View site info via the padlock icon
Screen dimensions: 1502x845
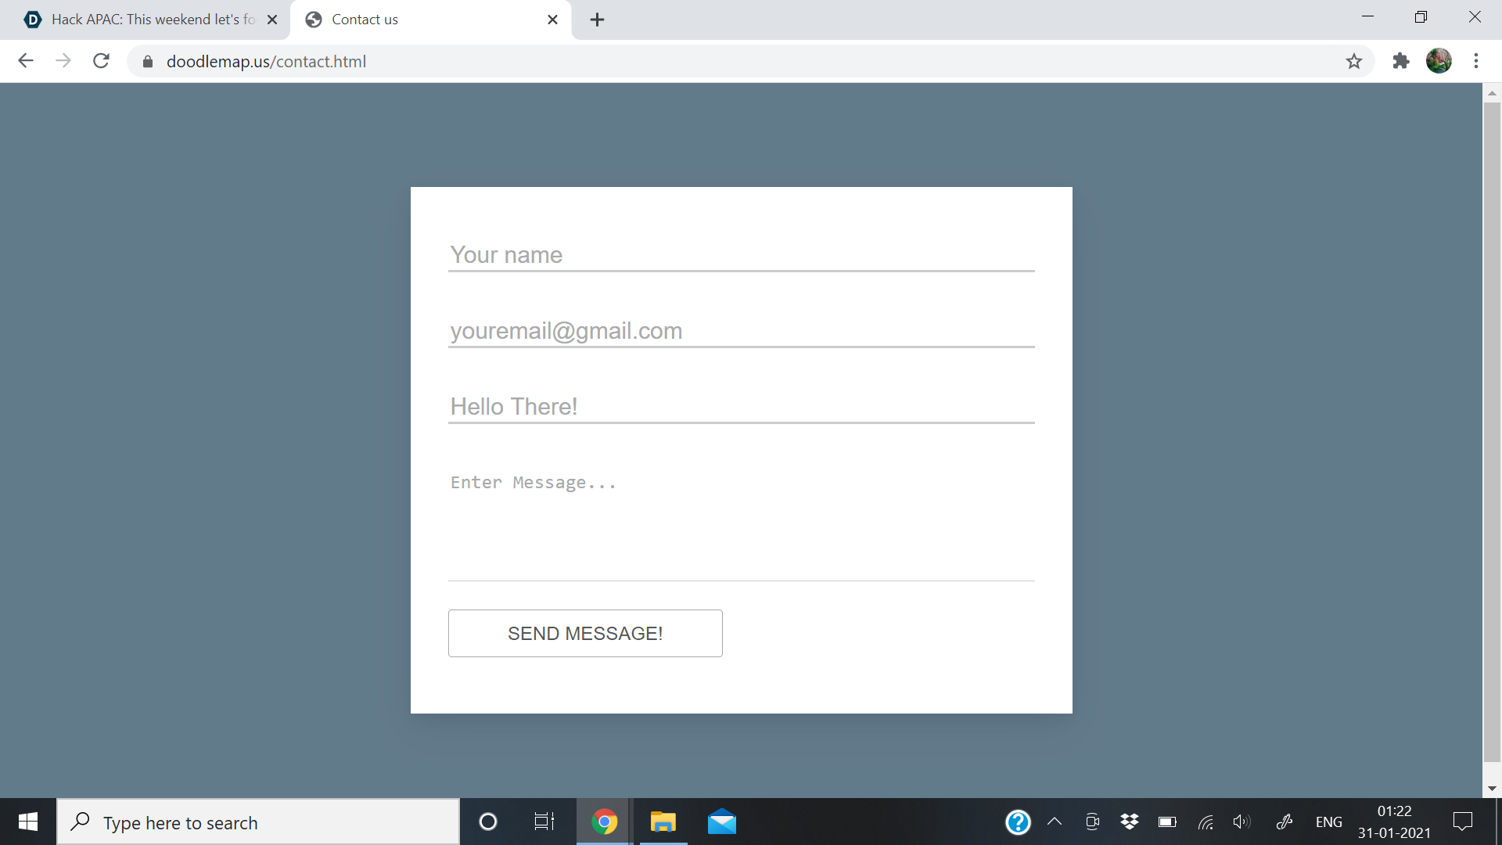pos(147,62)
